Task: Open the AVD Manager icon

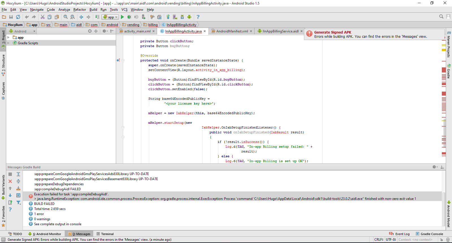Action: 175,17
